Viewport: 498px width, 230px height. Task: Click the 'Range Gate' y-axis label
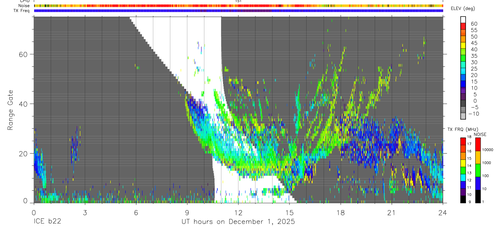[11, 110]
